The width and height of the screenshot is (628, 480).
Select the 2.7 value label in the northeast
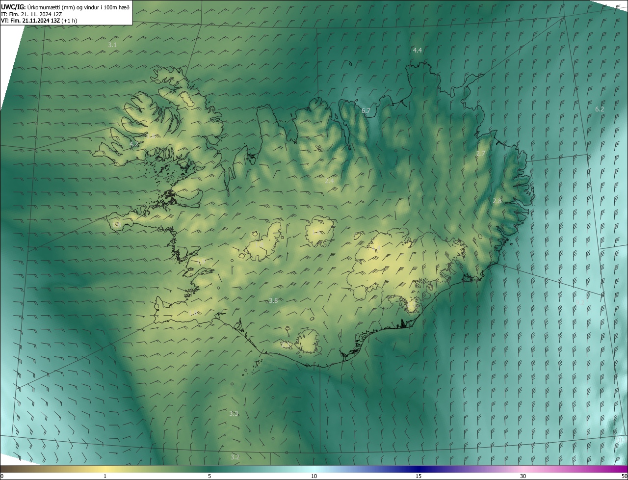pyautogui.click(x=481, y=154)
